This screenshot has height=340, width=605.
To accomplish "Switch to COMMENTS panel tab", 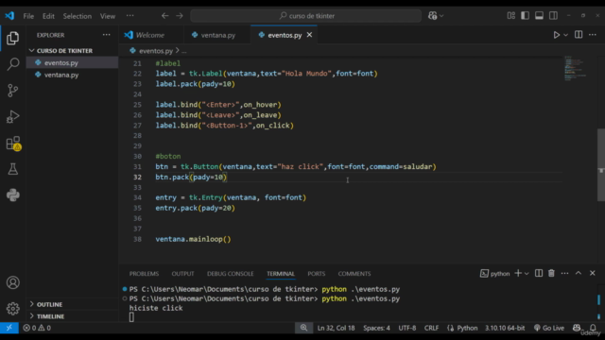I will [x=354, y=274].
